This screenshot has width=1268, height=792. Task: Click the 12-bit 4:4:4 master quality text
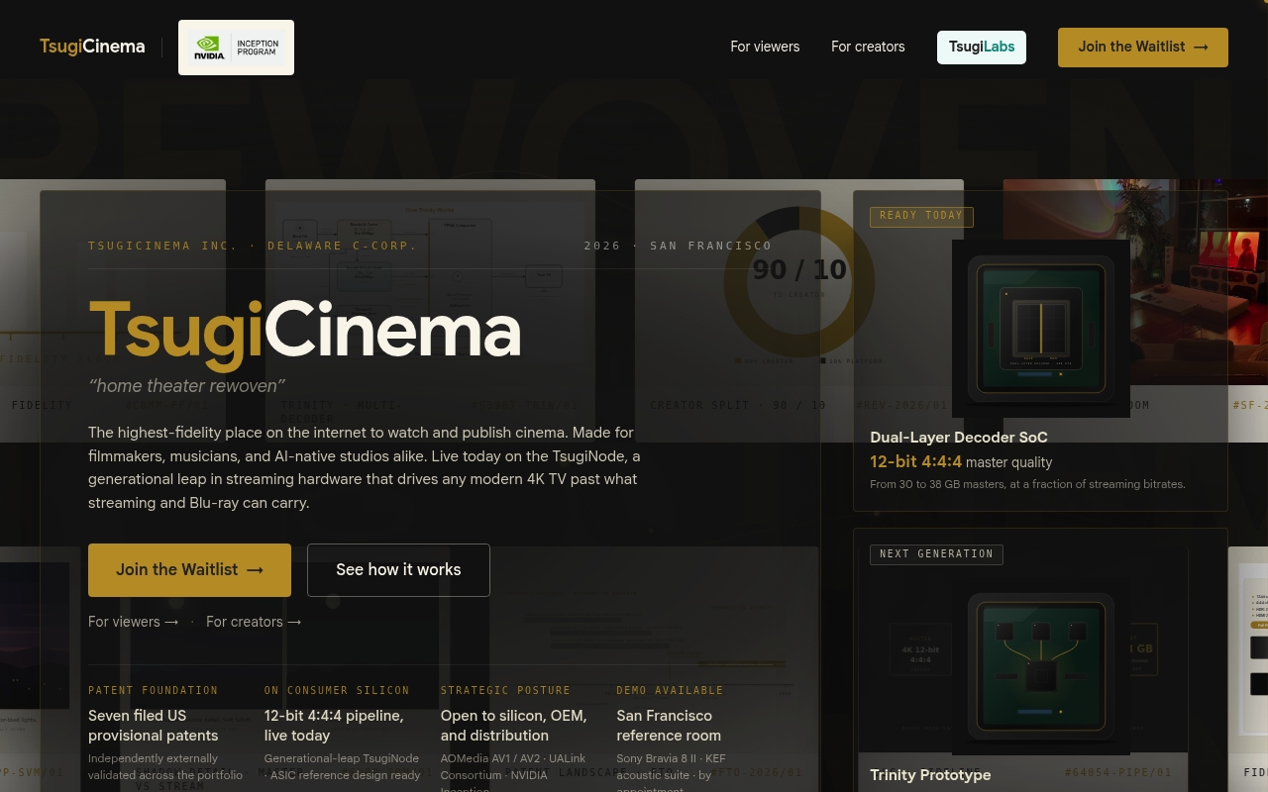961,462
